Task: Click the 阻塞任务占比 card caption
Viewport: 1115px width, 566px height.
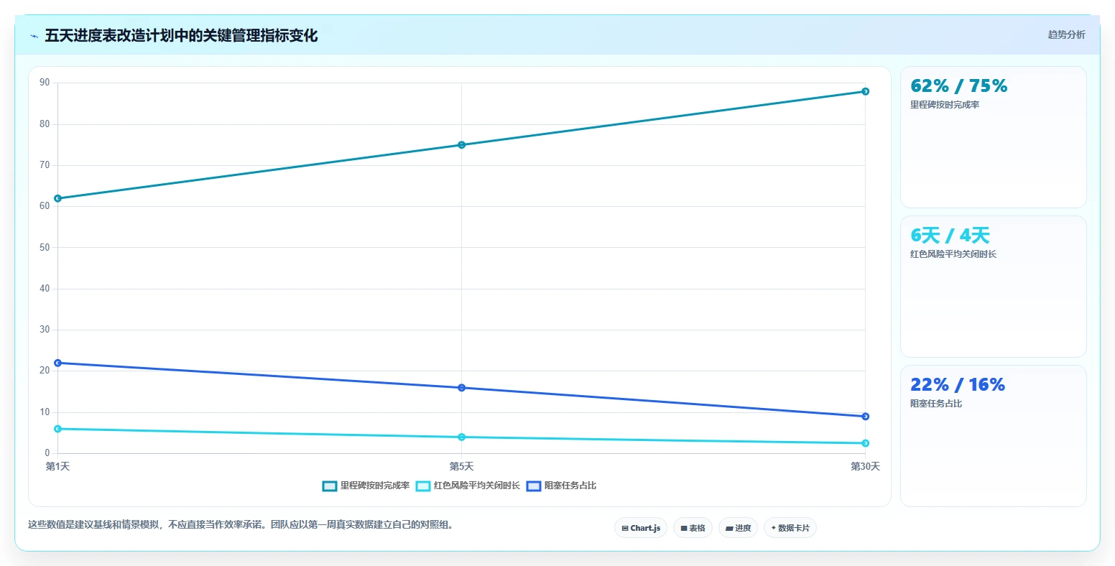Action: (936, 404)
